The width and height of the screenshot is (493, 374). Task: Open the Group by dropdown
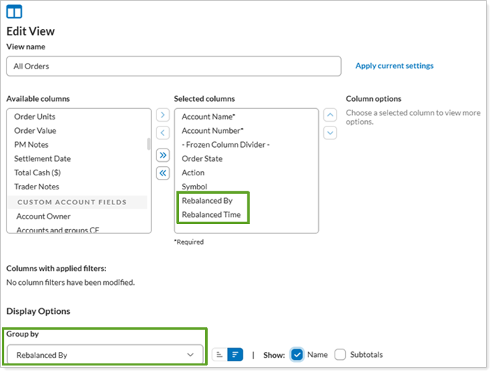click(105, 355)
